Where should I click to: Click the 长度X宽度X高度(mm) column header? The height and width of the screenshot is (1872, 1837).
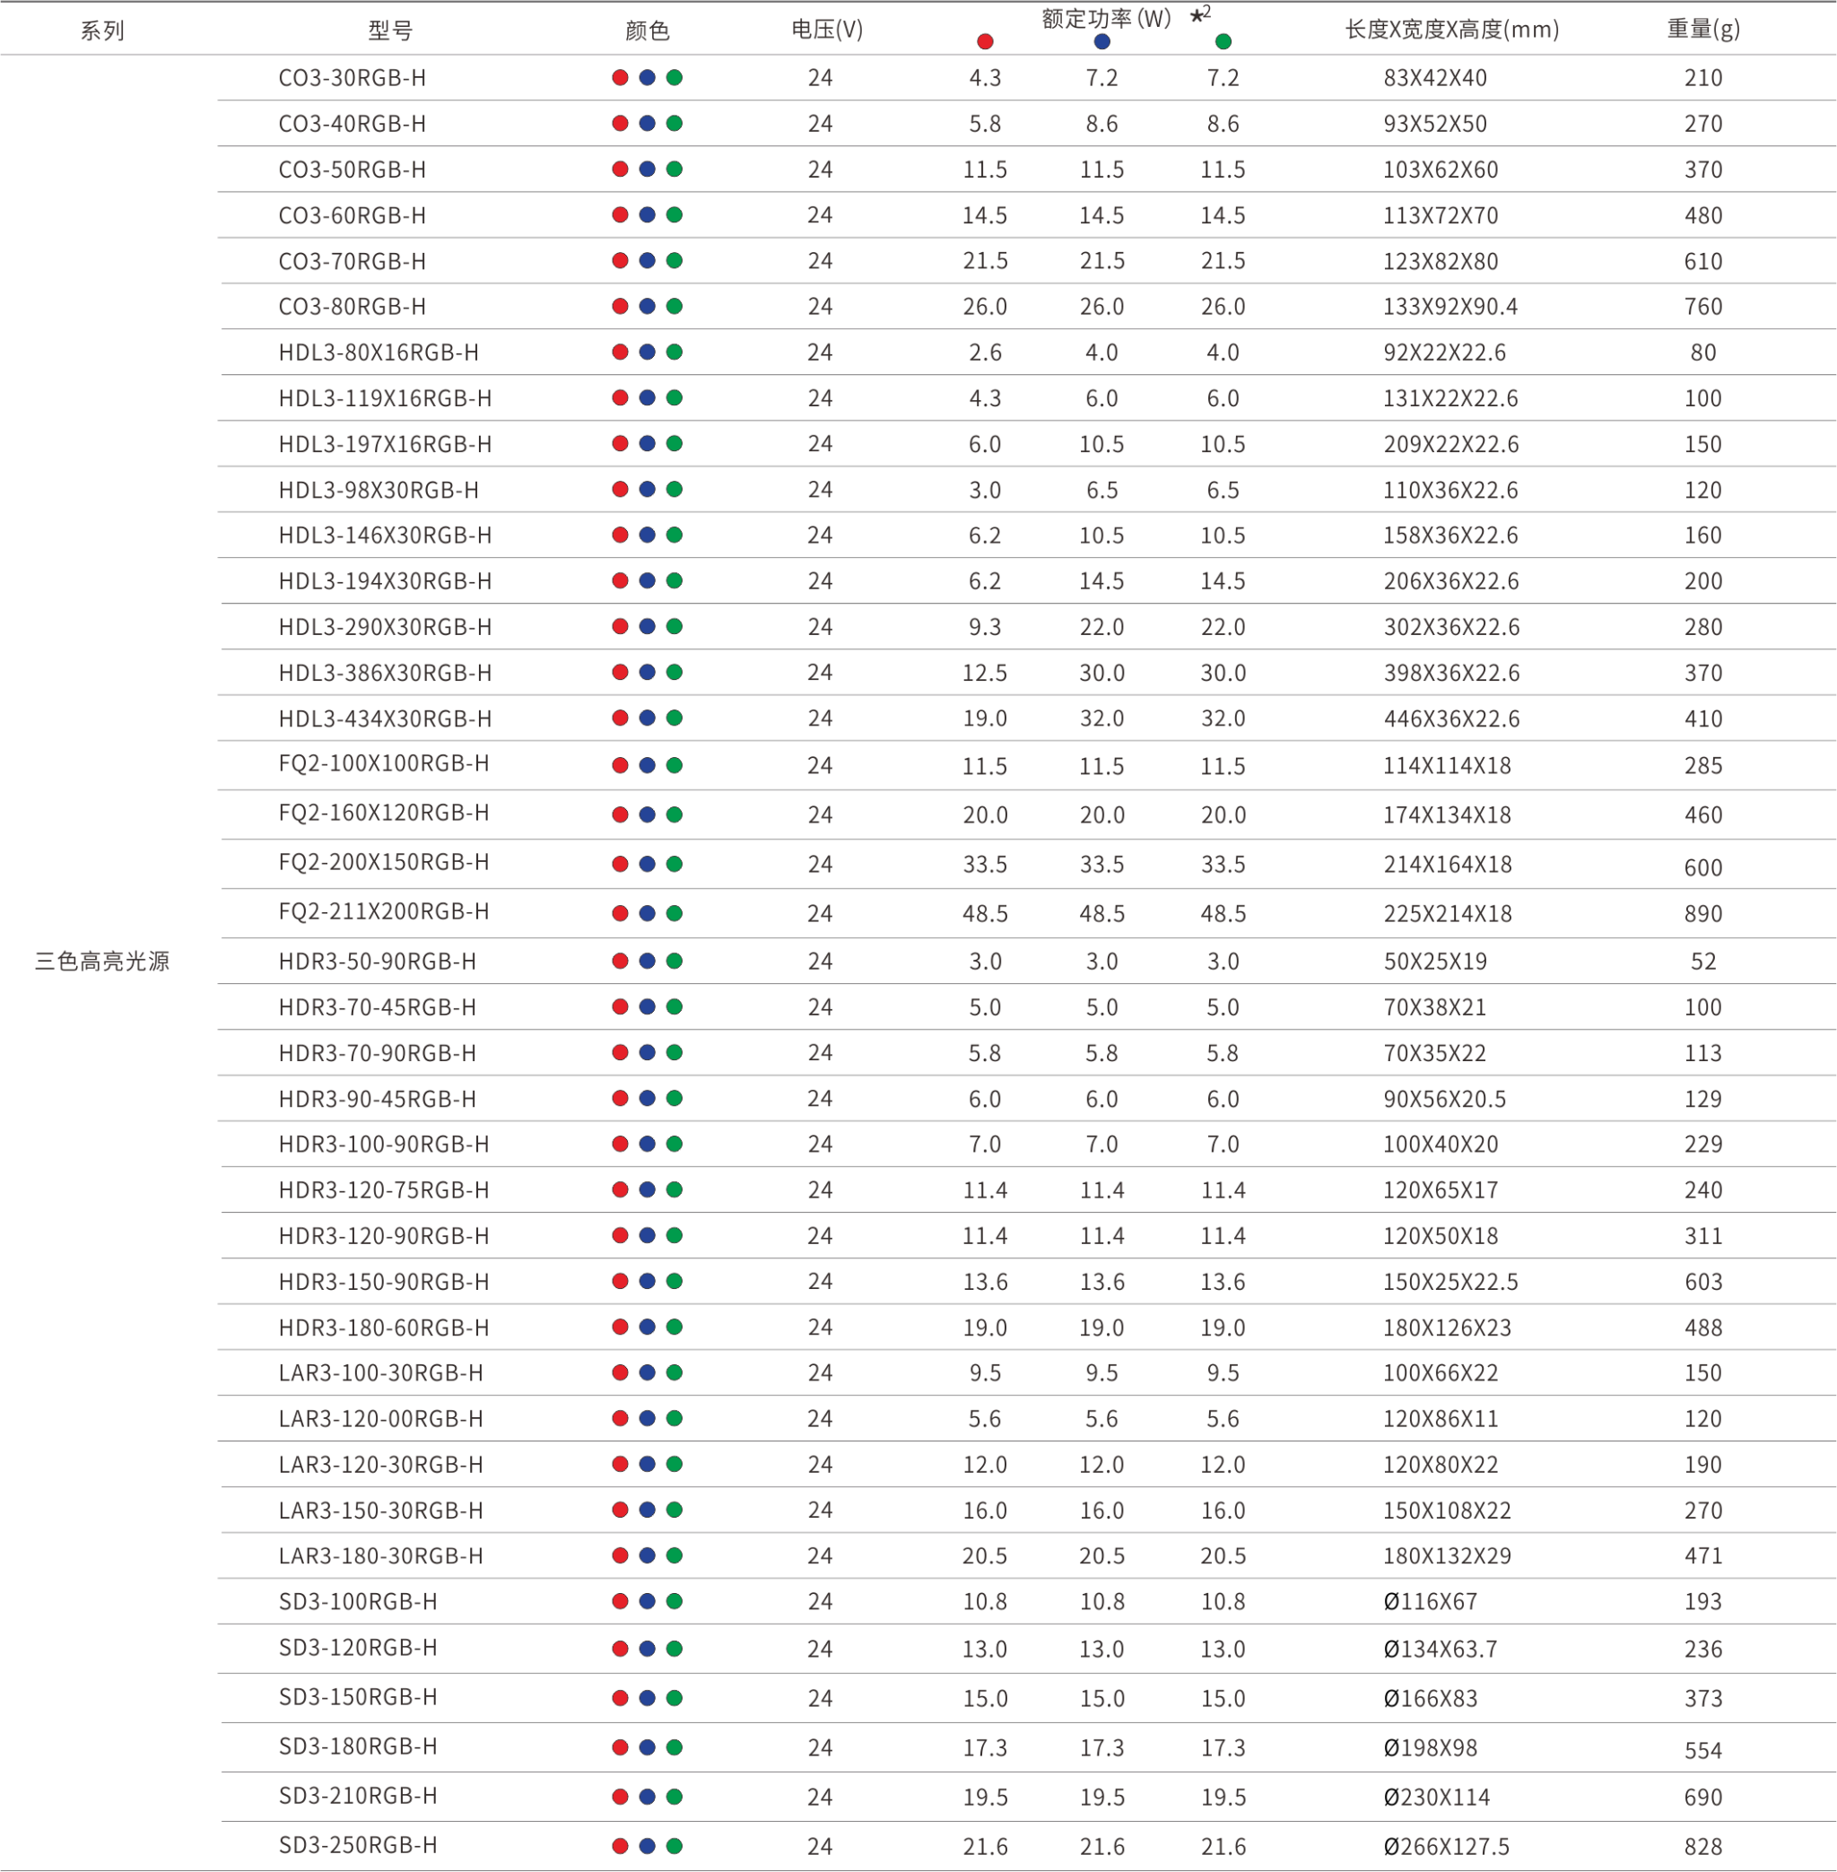coord(1451,30)
